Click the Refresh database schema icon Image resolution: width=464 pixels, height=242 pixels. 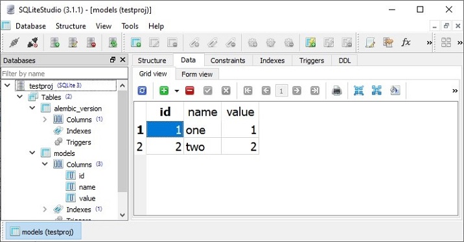(113, 43)
